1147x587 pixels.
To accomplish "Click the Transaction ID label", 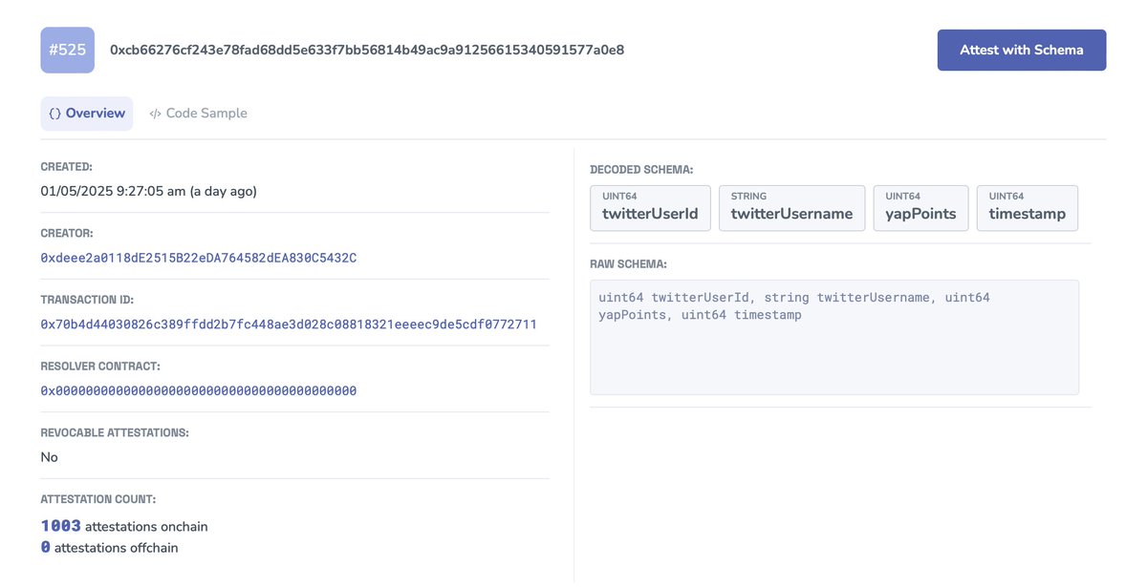I will coord(86,300).
